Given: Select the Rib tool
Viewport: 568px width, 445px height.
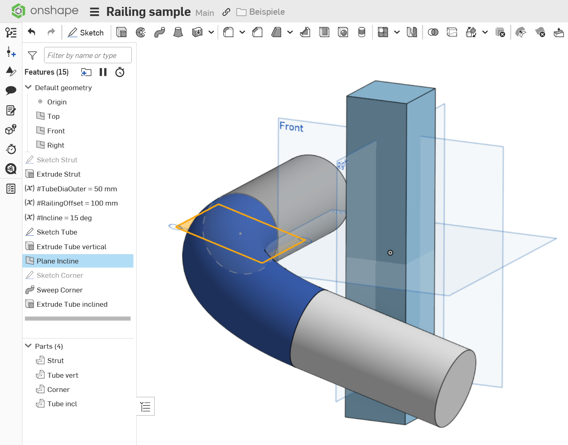Looking at the screenshot, I should pyautogui.click(x=305, y=32).
